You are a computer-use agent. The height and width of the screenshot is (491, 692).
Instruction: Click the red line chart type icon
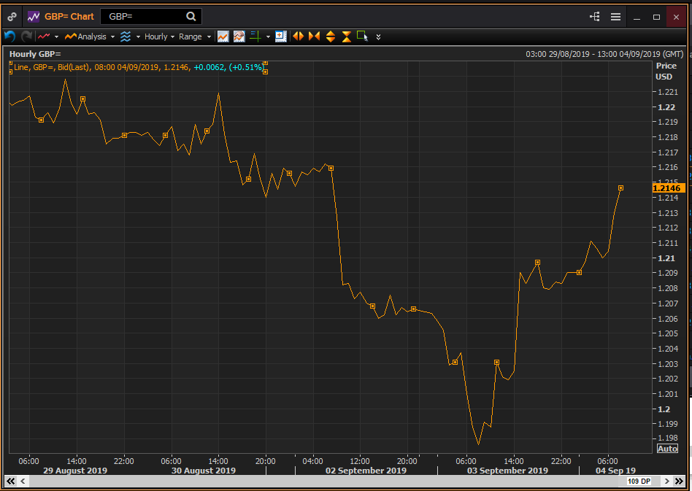tap(44, 36)
